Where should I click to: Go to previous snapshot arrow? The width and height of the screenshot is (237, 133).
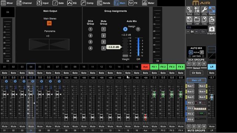(x=188, y=32)
